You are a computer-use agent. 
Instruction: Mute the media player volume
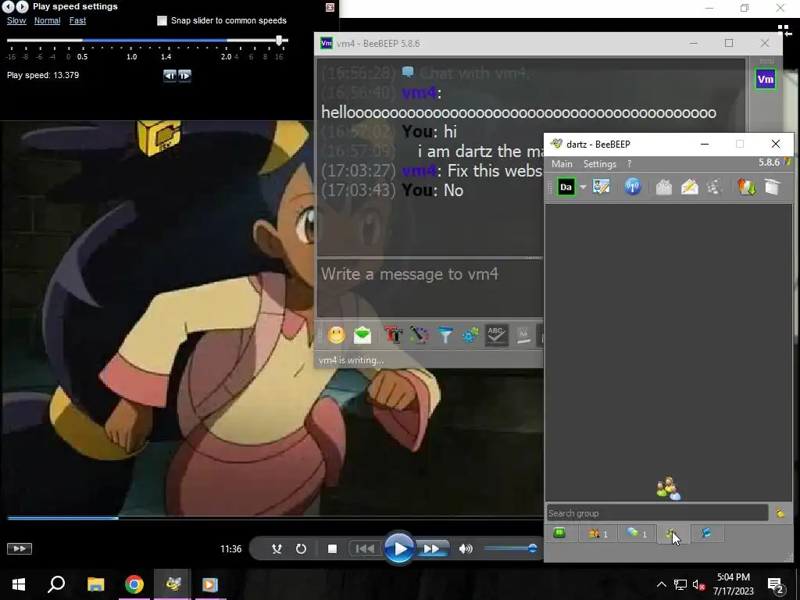(466, 548)
